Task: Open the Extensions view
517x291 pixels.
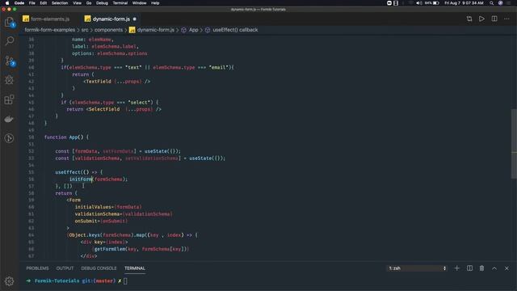Action: click(9, 99)
